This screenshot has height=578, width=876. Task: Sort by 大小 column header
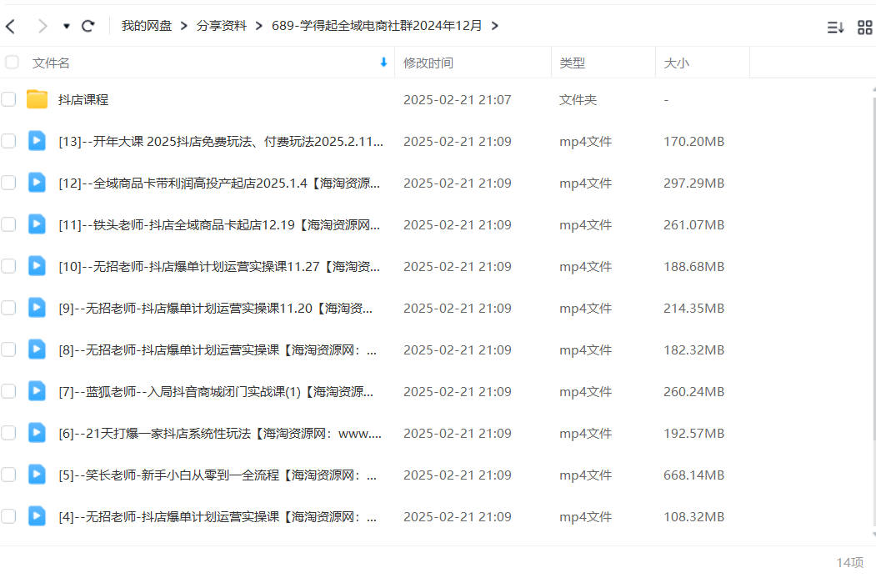[x=677, y=63]
